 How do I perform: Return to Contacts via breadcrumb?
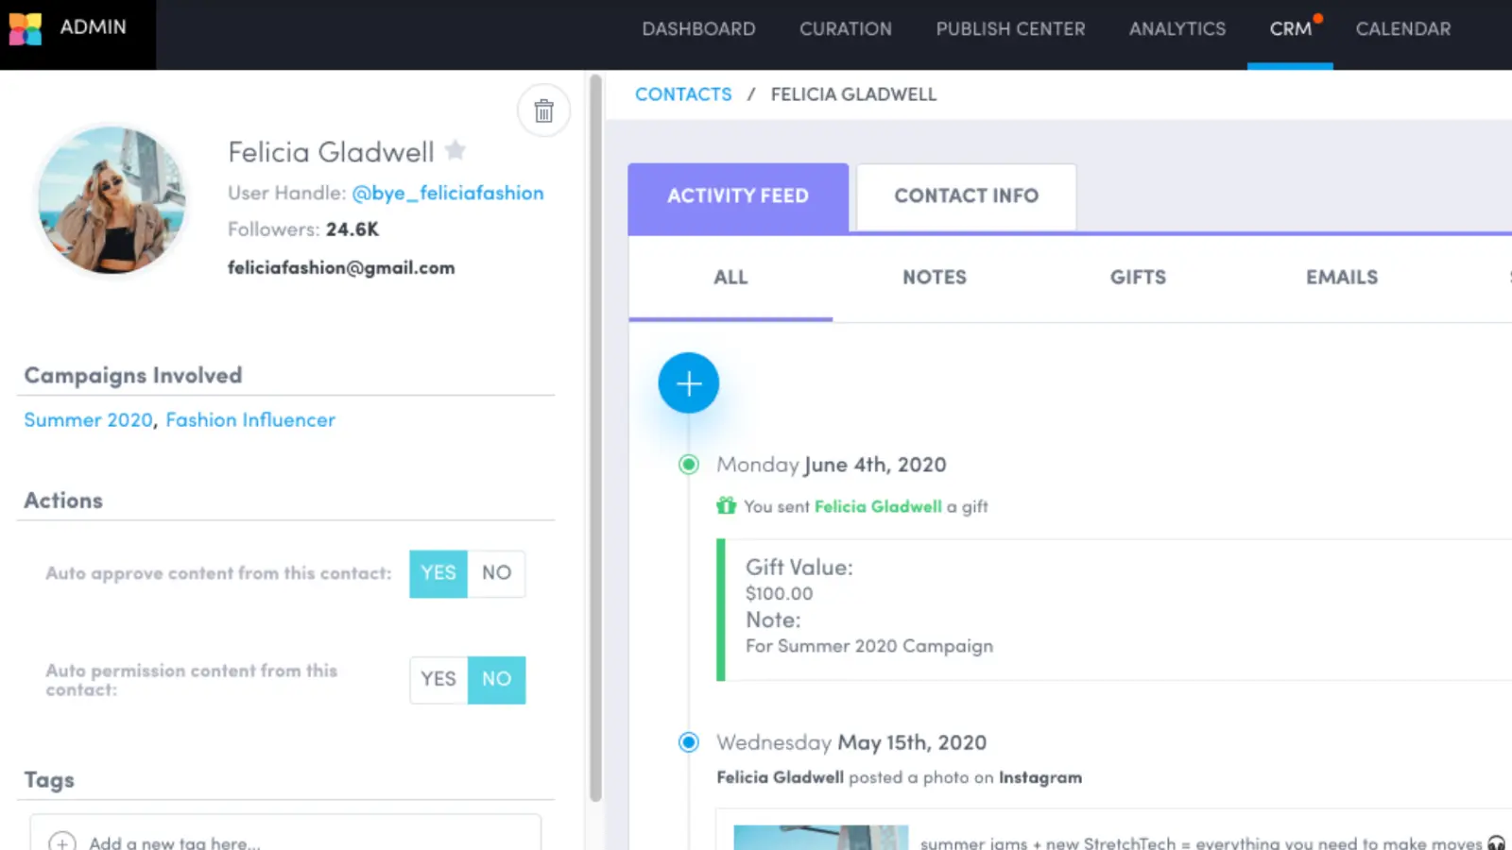[x=683, y=94]
